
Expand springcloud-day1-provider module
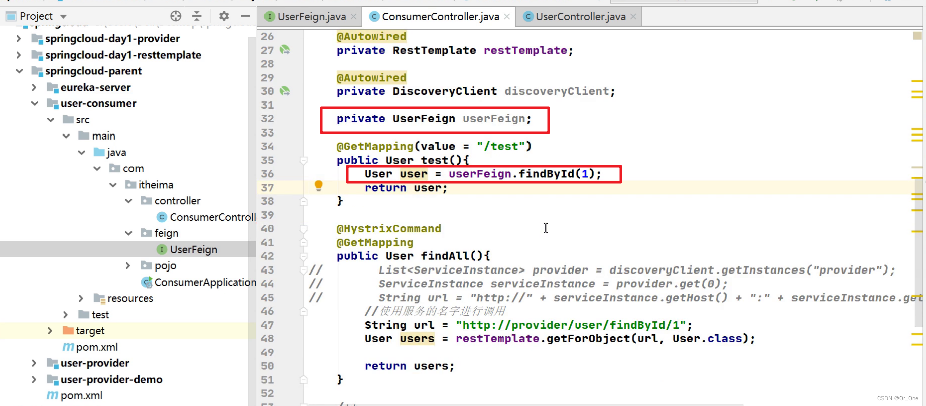pyautogui.click(x=19, y=38)
